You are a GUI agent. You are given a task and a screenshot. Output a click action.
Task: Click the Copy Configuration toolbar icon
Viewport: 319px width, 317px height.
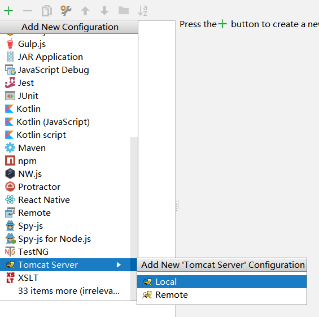[47, 11]
